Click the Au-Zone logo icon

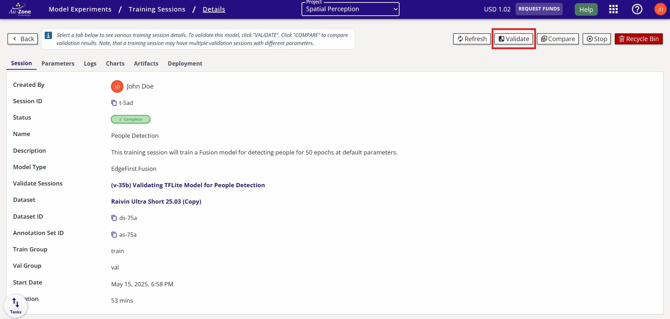20,9
